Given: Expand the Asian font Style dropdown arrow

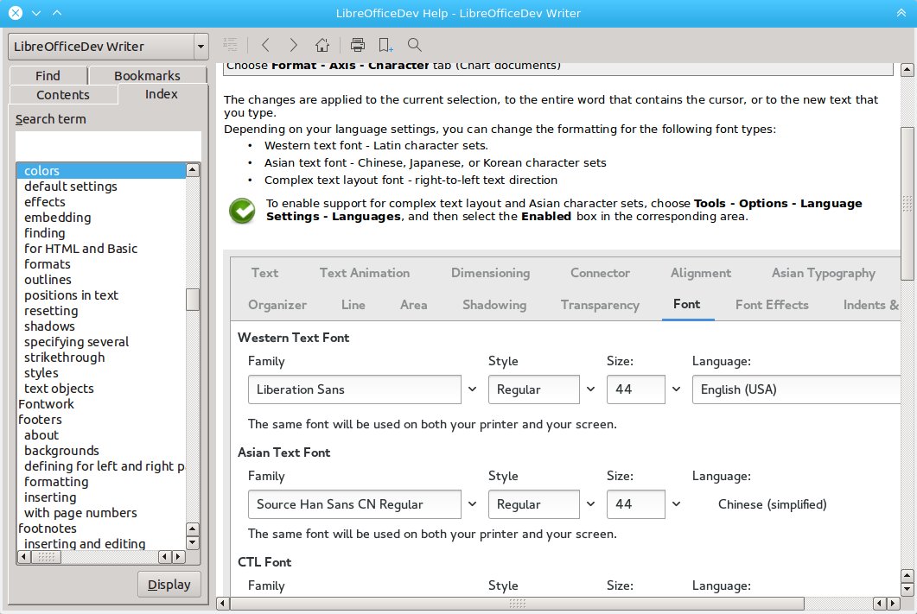Looking at the screenshot, I should tap(590, 503).
